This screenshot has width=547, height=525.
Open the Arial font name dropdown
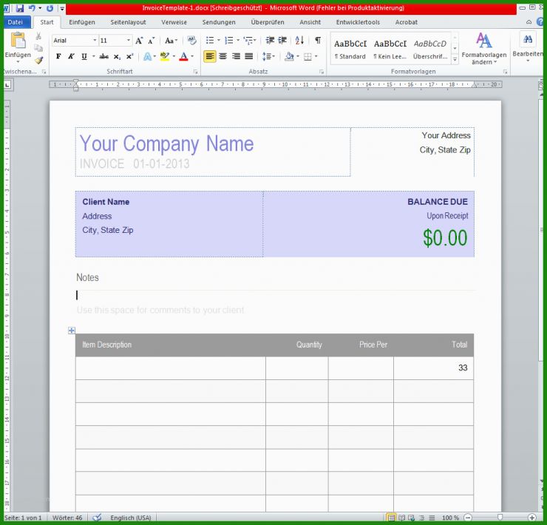pyautogui.click(x=95, y=41)
